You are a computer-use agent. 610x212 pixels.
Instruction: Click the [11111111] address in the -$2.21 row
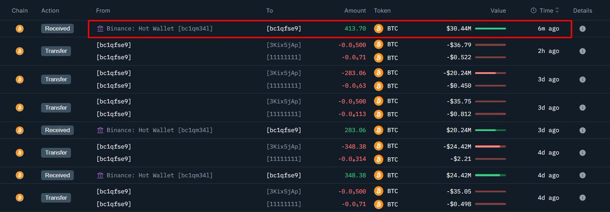tap(283, 159)
